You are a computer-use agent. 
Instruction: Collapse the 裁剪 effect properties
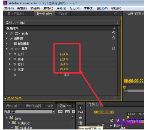coord(7,49)
